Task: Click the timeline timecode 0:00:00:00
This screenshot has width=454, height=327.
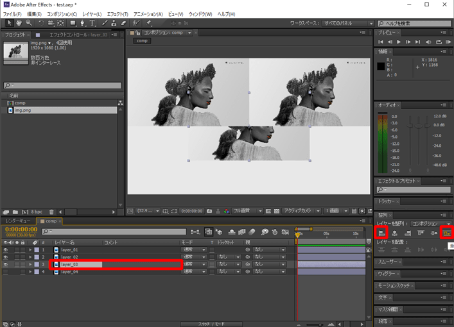Action: click(x=21, y=230)
